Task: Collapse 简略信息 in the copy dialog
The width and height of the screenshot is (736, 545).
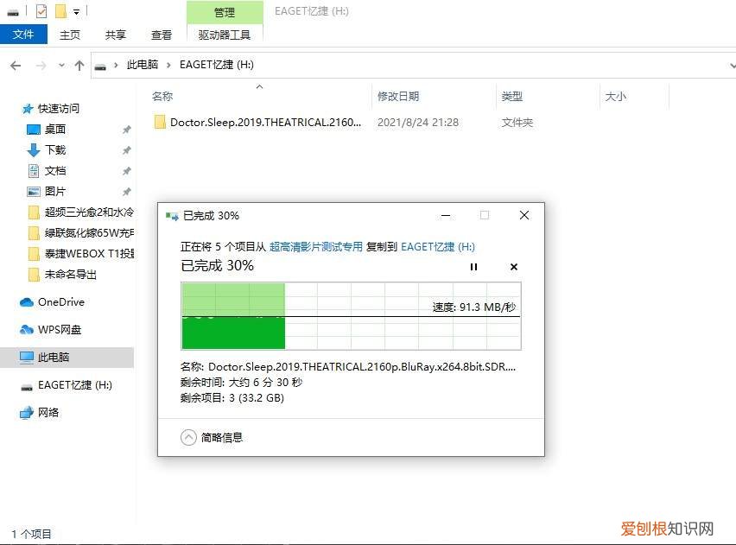Action: tap(188, 437)
